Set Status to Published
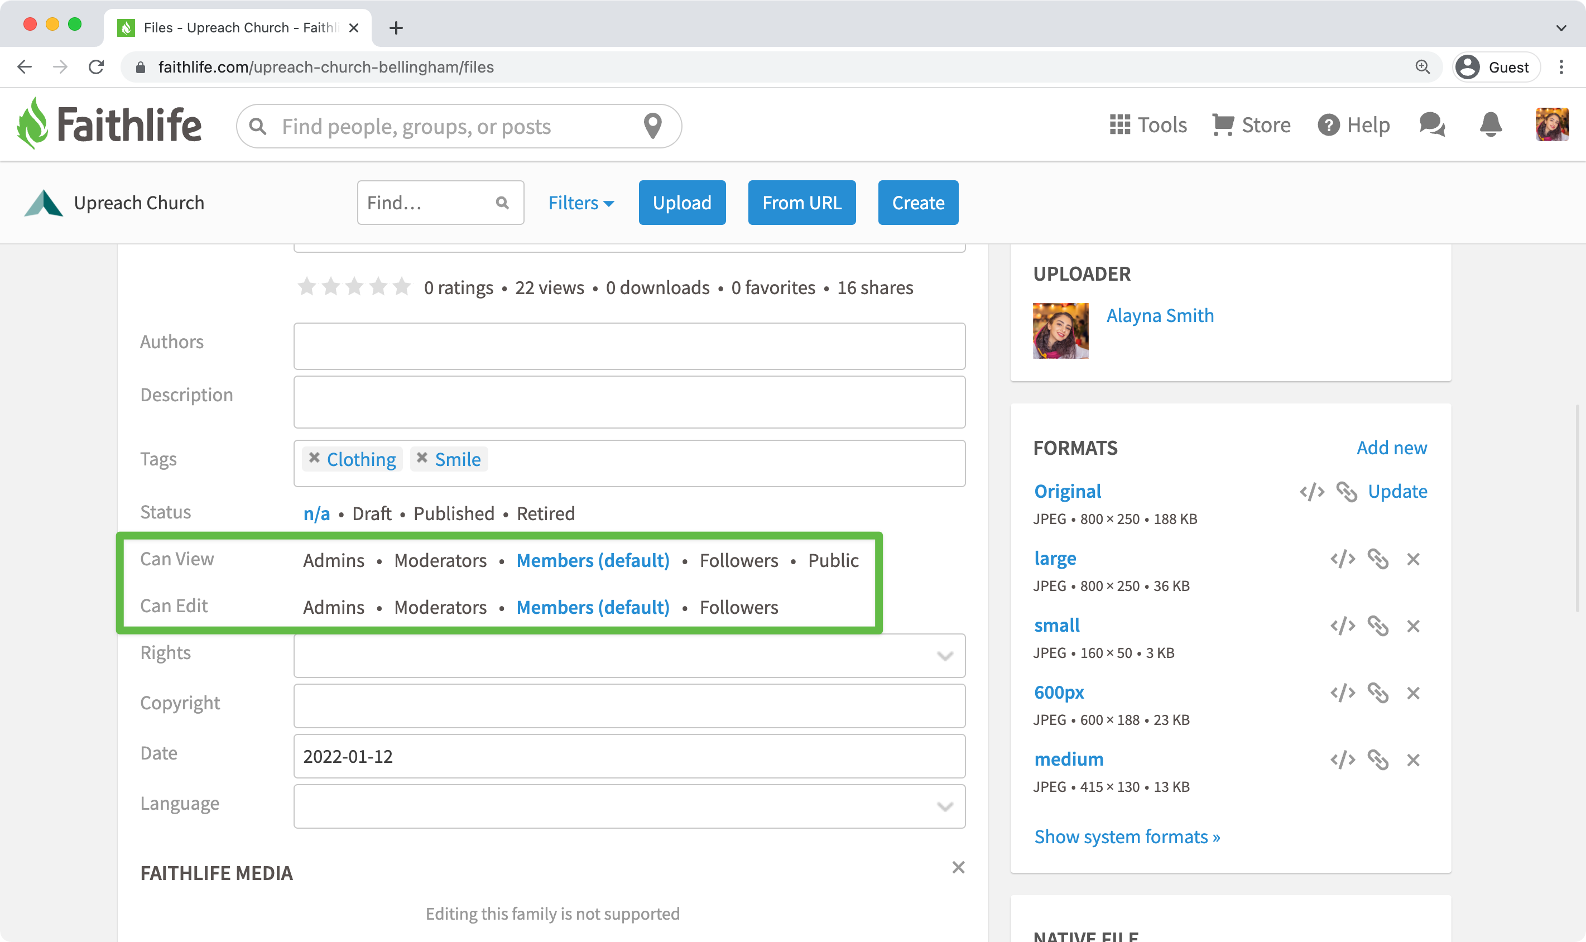Image resolution: width=1586 pixels, height=942 pixels. pyautogui.click(x=454, y=513)
